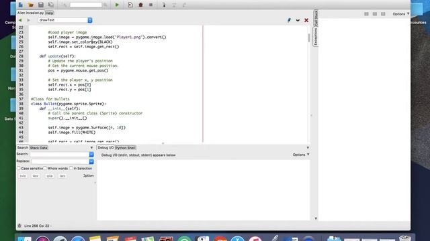
Task: Open the editor chevron menu
Action: coord(298,20)
